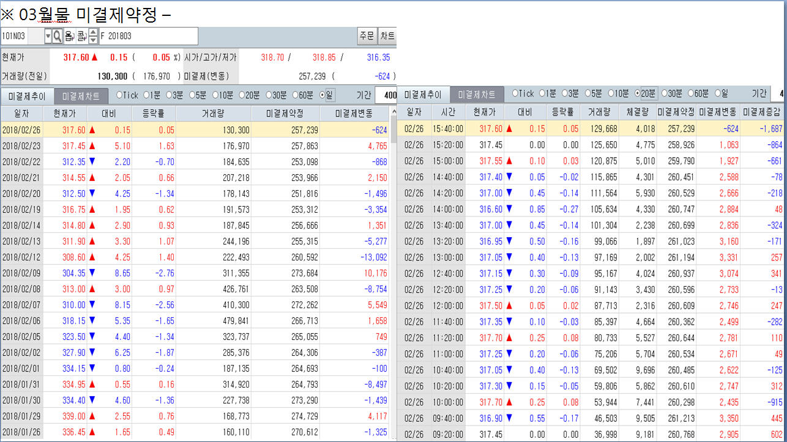Click the down arrow on the code stepper

[93, 40]
